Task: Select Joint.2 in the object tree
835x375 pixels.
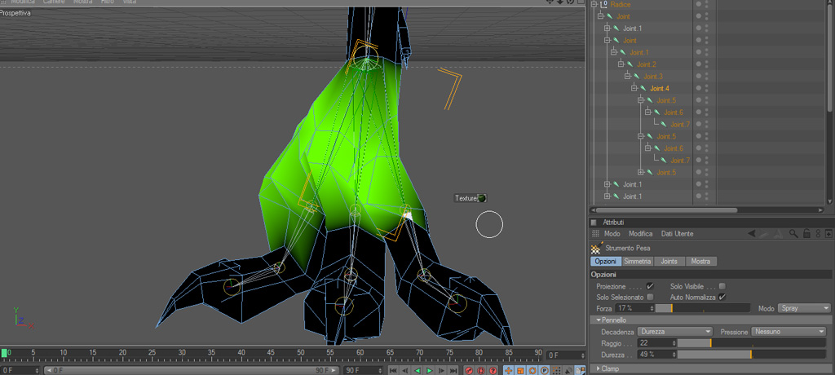Action: tap(647, 64)
